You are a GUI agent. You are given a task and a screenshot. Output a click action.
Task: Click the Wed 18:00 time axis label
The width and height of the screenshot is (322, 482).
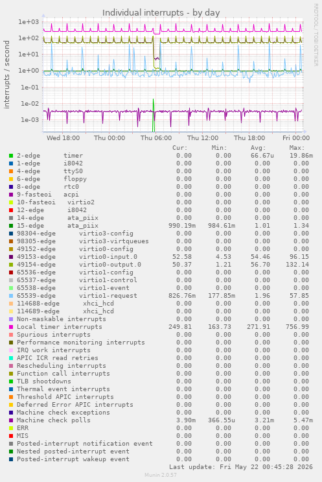point(63,138)
